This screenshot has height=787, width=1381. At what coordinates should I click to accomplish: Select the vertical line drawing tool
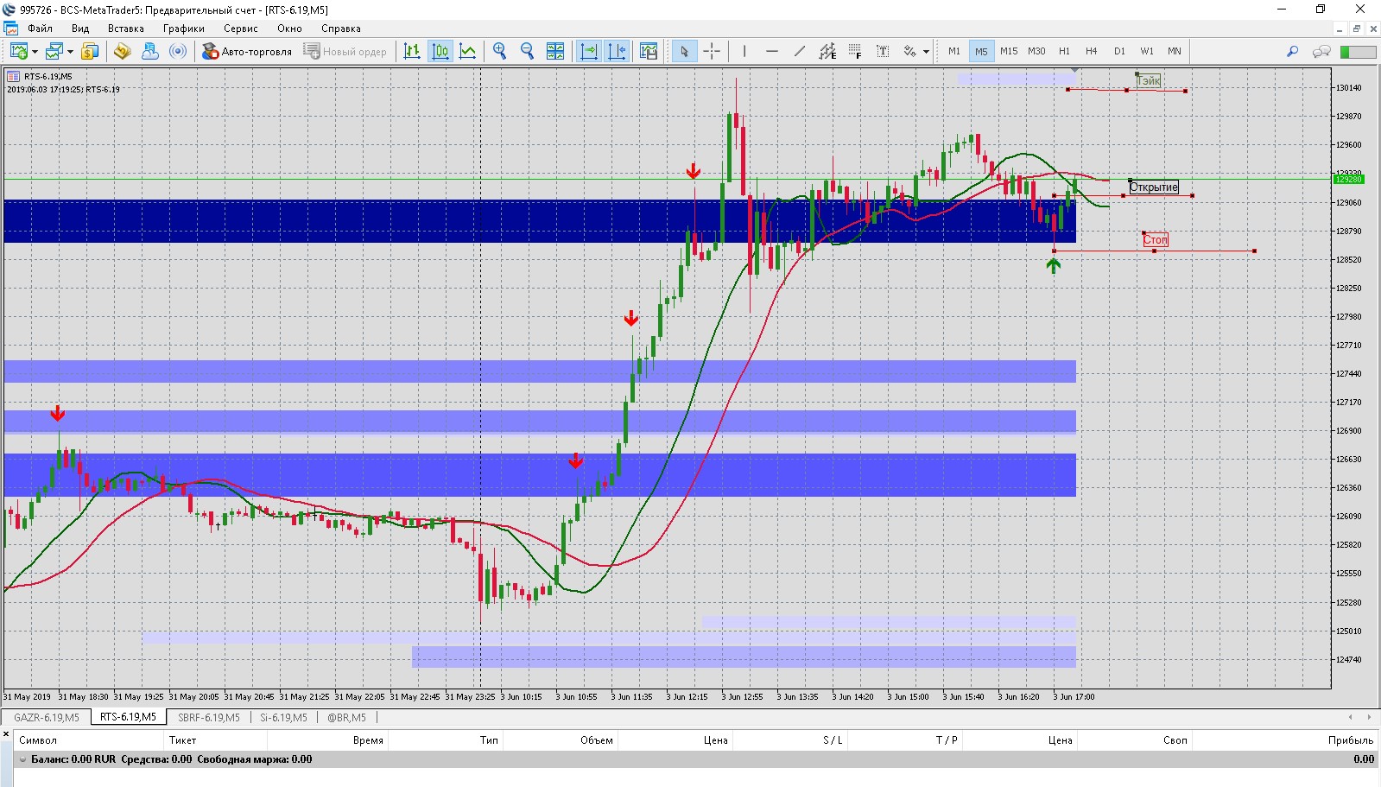point(744,52)
